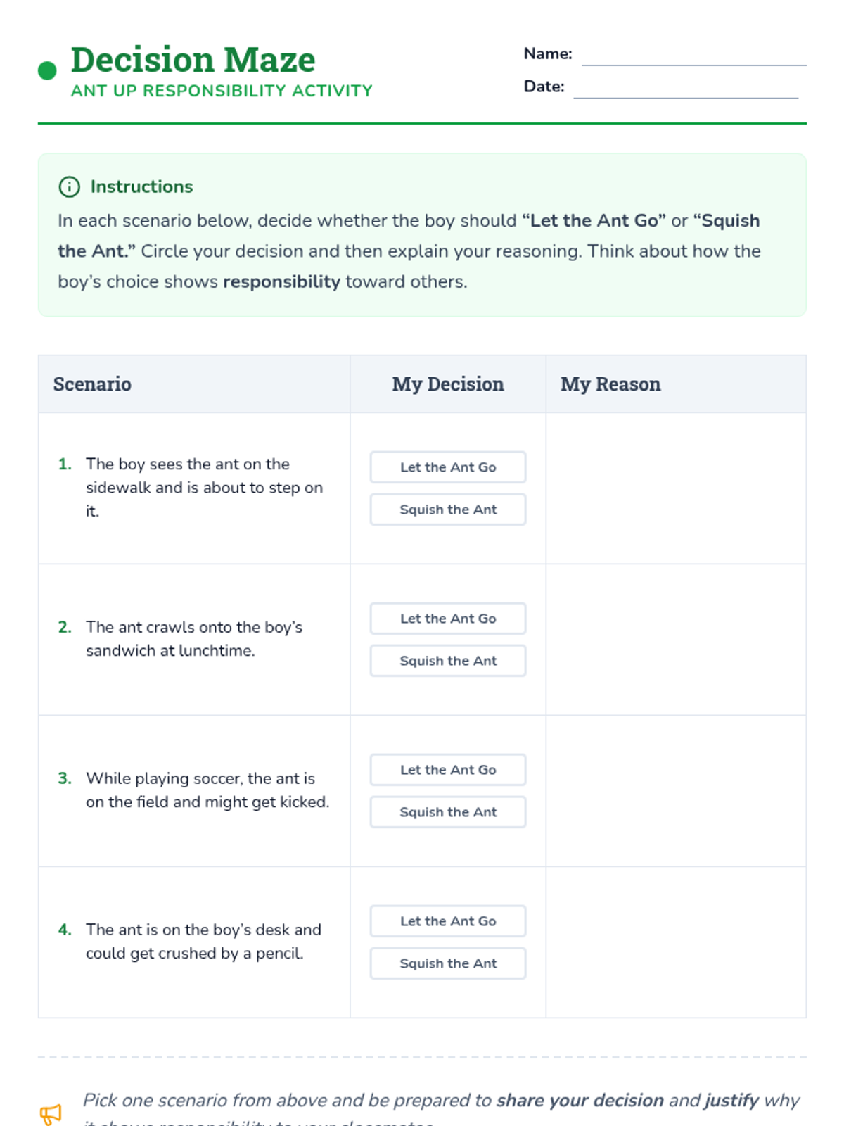Select "Let the Ant Go" for desk scenario
Viewport: 844px width, 1126px height.
point(448,921)
